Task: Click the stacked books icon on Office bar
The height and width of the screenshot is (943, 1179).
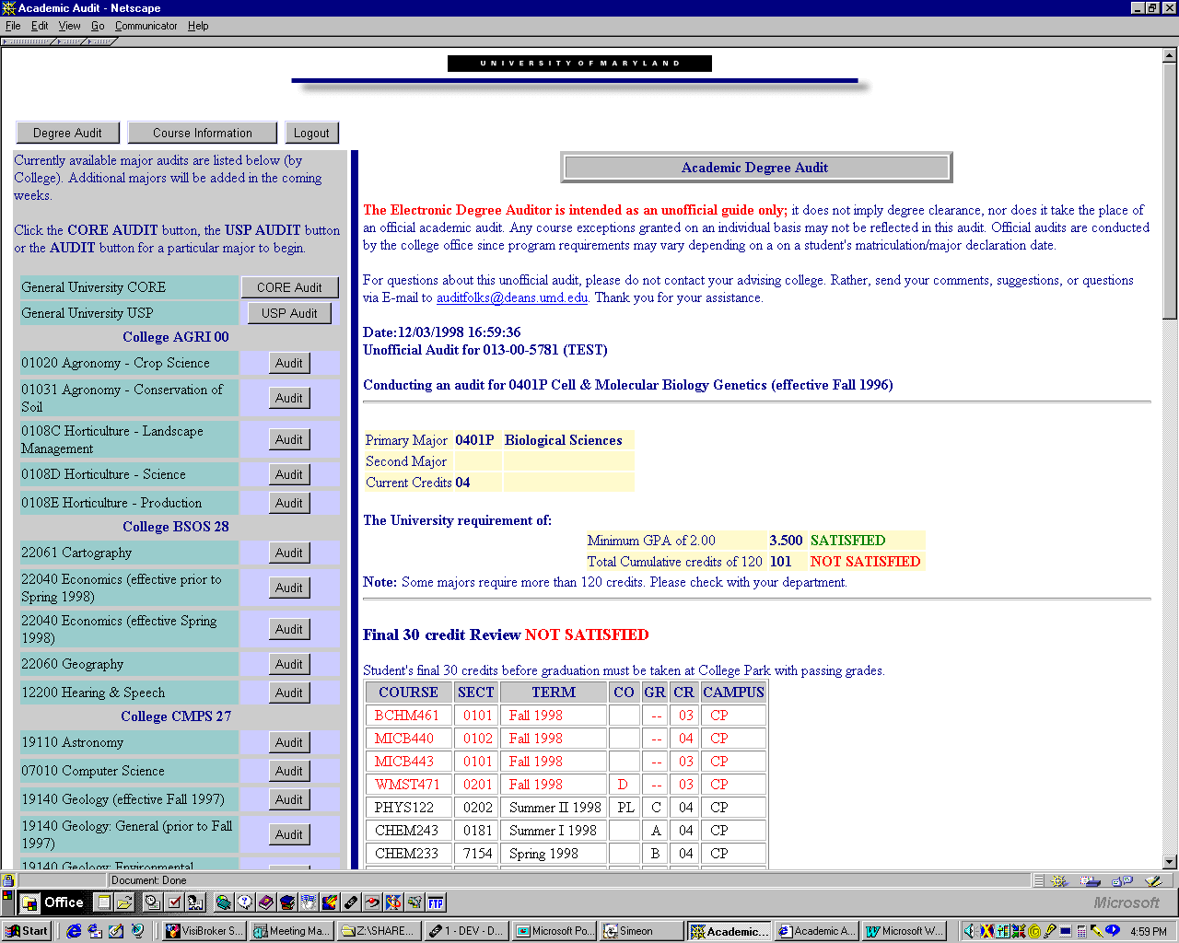Action: pos(286,902)
